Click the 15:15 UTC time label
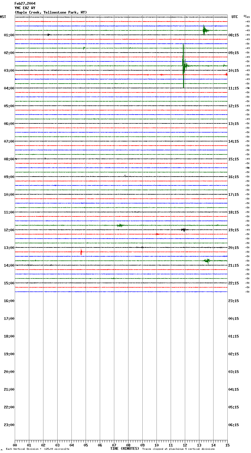The height and width of the screenshot is (453, 251). point(234,159)
